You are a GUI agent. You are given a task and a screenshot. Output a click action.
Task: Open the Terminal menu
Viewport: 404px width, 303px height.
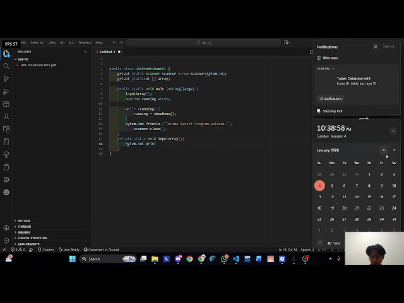coord(85,42)
